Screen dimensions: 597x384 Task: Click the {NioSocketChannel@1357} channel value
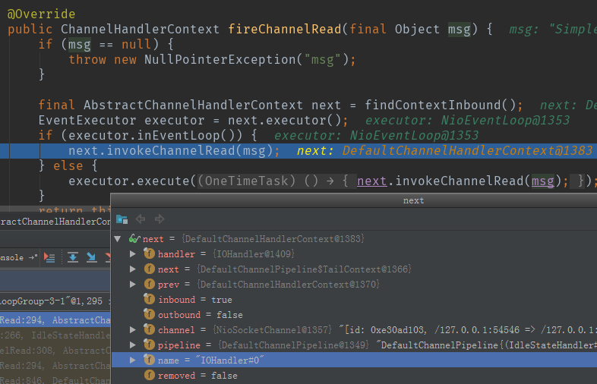(272, 330)
